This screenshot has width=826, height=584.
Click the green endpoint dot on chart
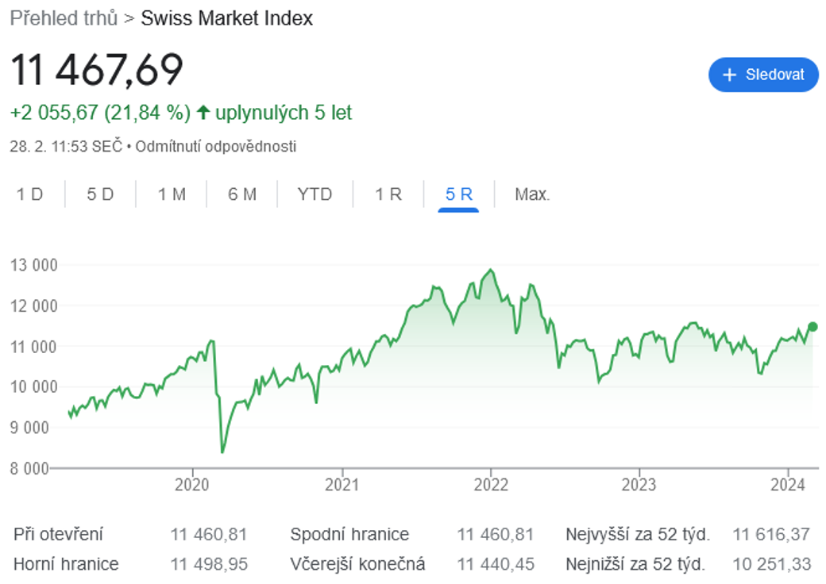812,327
